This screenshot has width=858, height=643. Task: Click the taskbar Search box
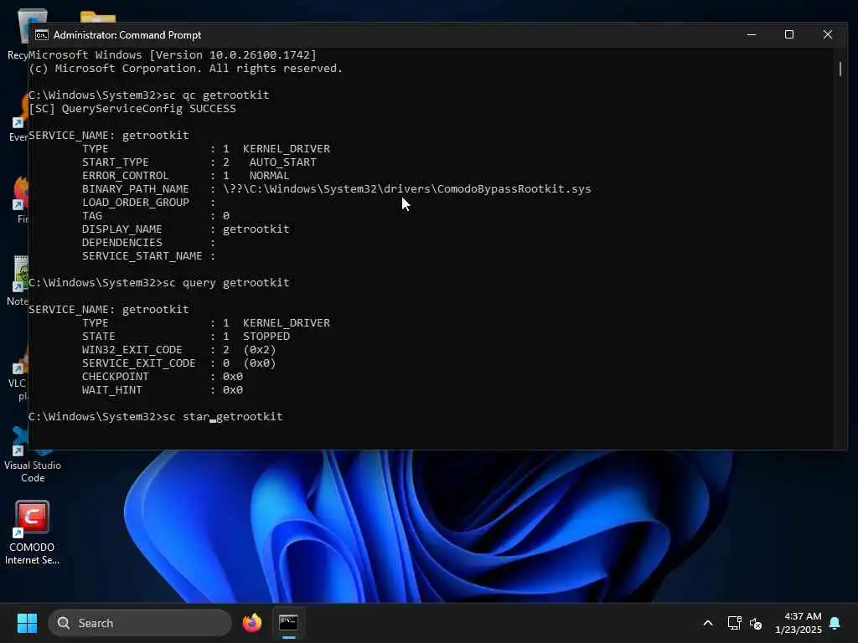(x=140, y=623)
